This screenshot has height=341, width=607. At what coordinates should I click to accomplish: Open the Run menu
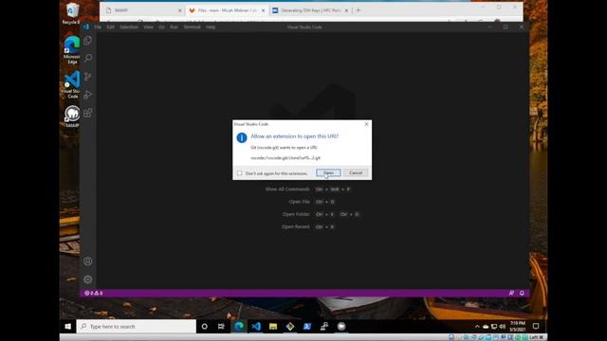click(x=174, y=27)
